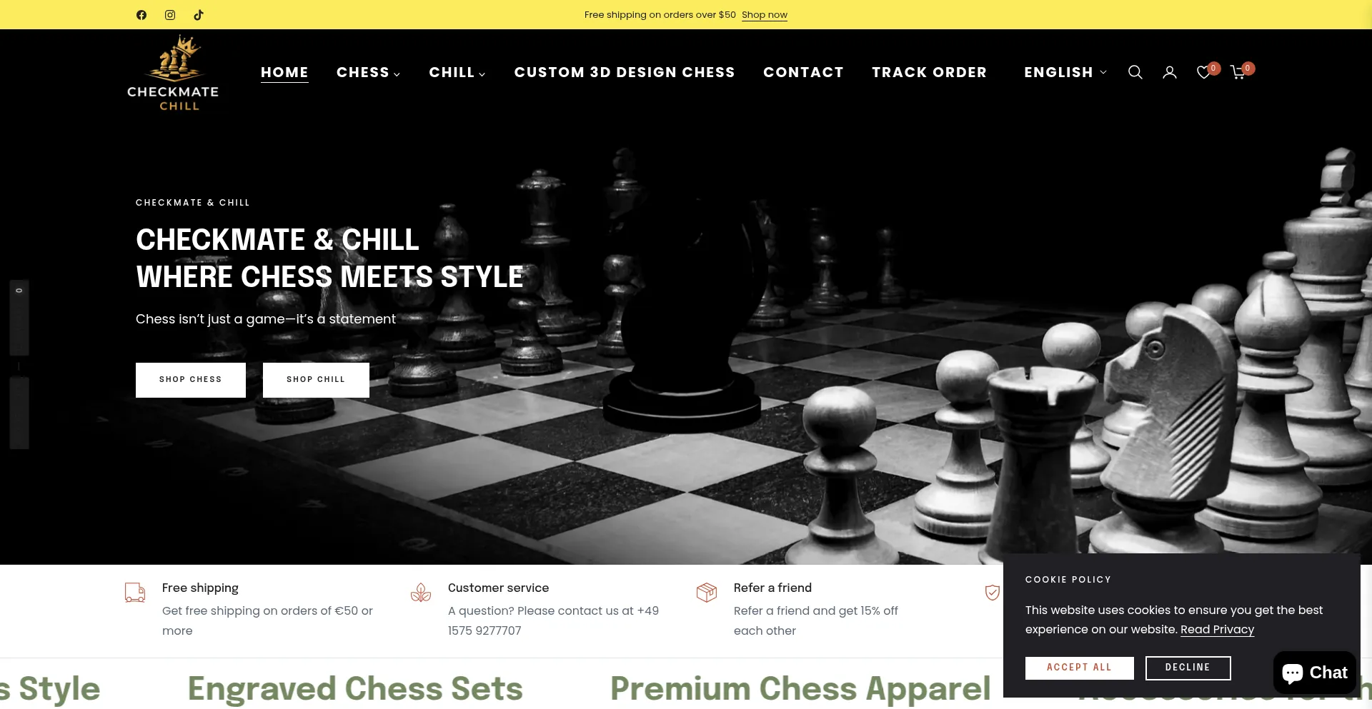Follow the Shop now link

pyautogui.click(x=765, y=15)
